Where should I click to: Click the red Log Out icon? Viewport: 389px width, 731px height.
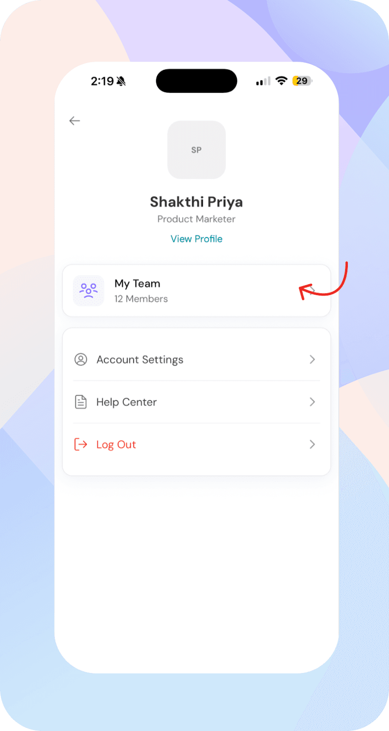point(81,444)
